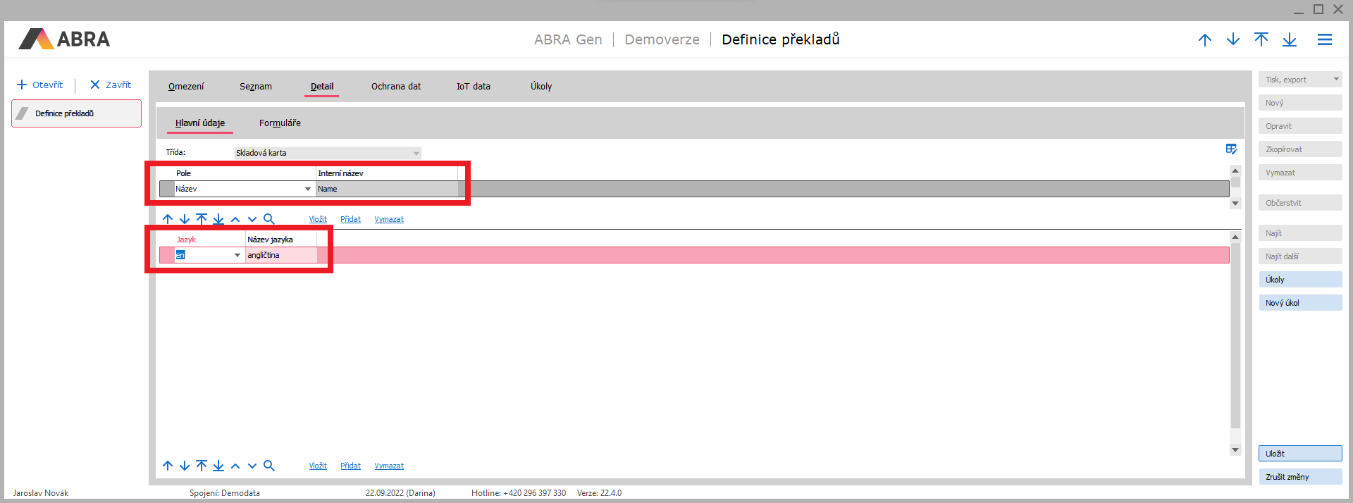Click search magnifier in bottom grid toolbar

(x=269, y=466)
